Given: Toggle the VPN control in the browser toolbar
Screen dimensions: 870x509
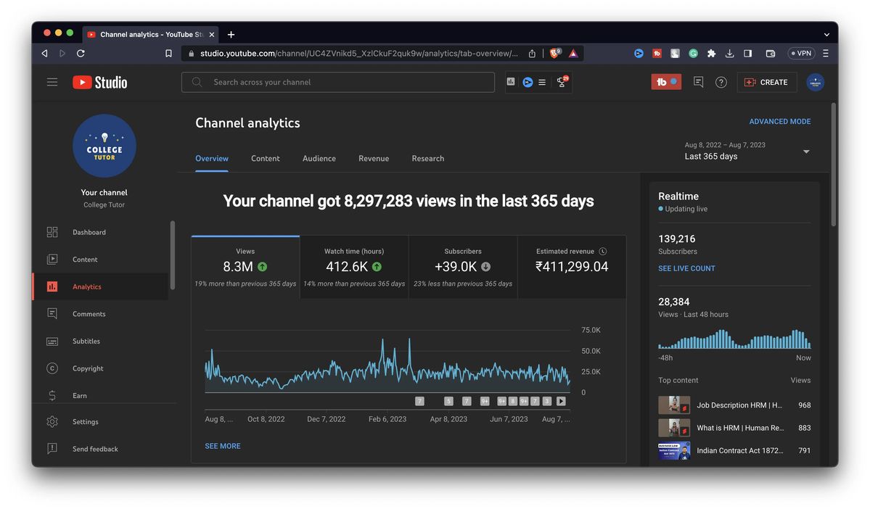Looking at the screenshot, I should point(800,53).
